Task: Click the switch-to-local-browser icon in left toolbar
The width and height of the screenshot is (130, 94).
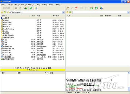Action: click(36, 8)
